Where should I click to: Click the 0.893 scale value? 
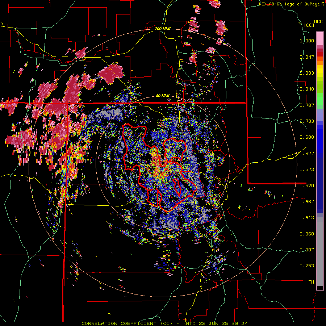[x=307, y=73]
